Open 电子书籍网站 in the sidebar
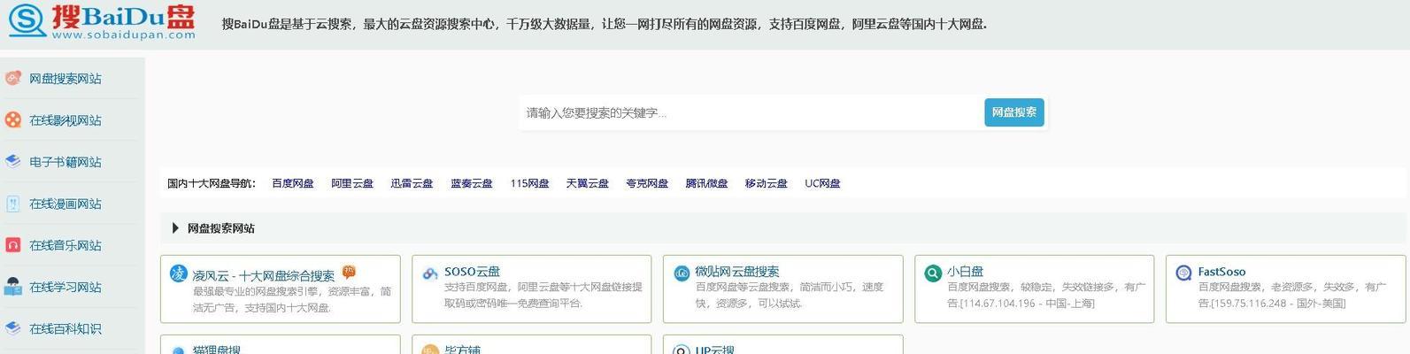Viewport: 1410px width, 354px height. [65, 162]
